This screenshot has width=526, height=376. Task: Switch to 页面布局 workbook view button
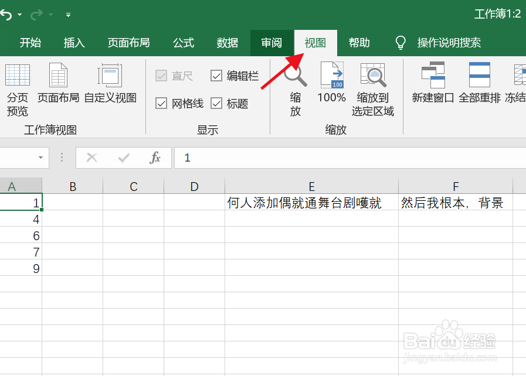(59, 83)
